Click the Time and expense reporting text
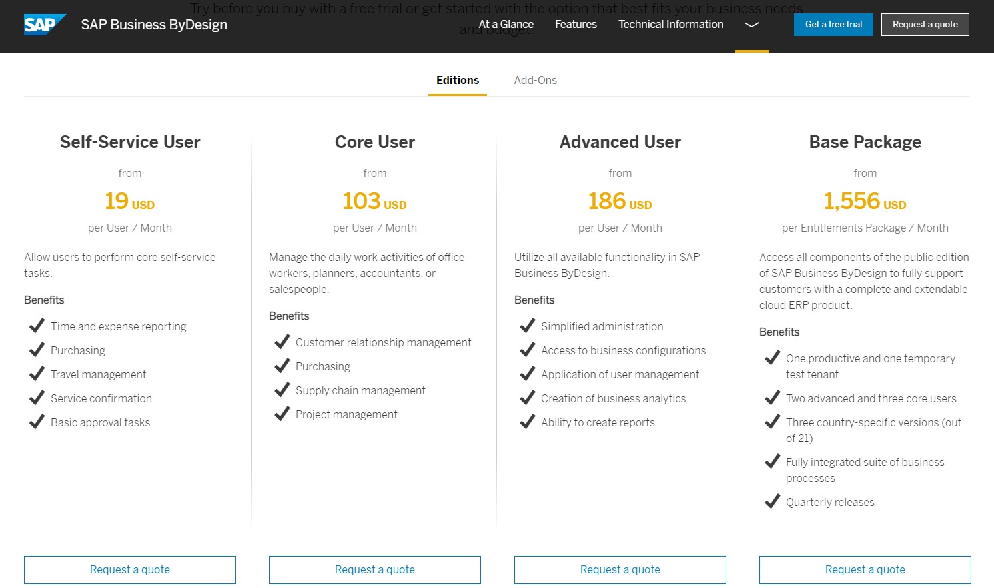This screenshot has width=994, height=588. pyautogui.click(x=119, y=326)
